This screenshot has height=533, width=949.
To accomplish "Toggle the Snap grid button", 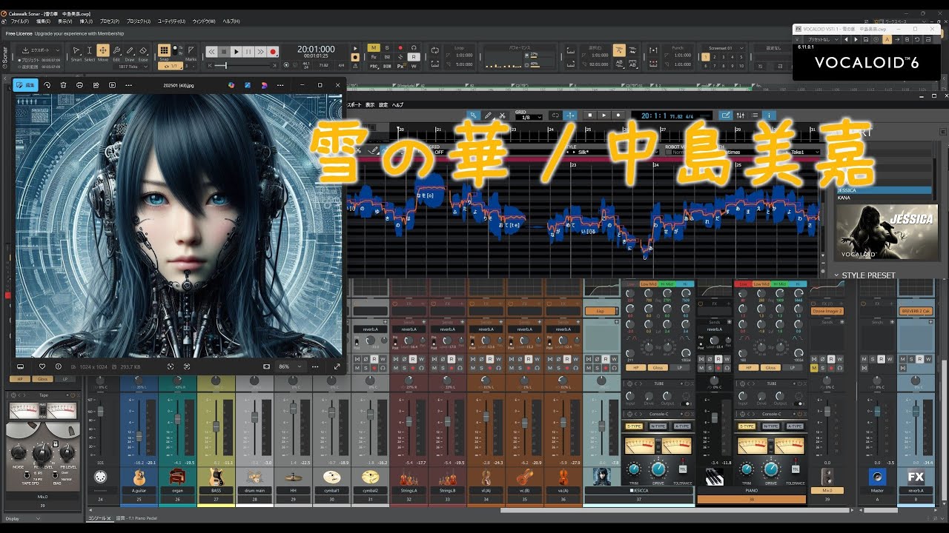I will [164, 52].
